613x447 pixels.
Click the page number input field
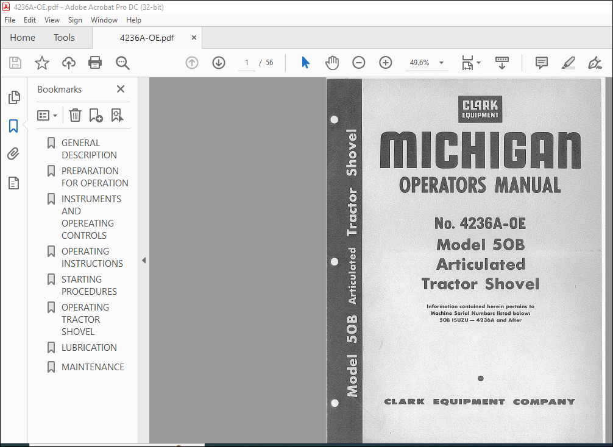(x=247, y=63)
